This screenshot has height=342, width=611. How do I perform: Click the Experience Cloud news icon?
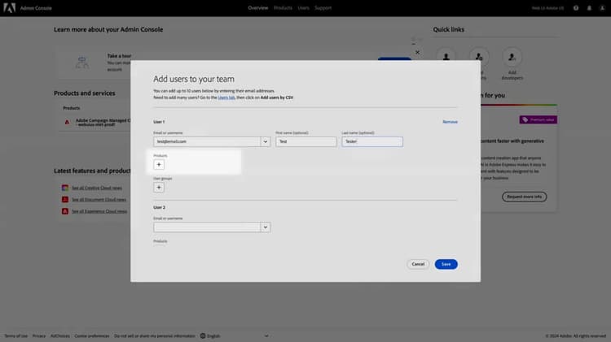pos(65,211)
